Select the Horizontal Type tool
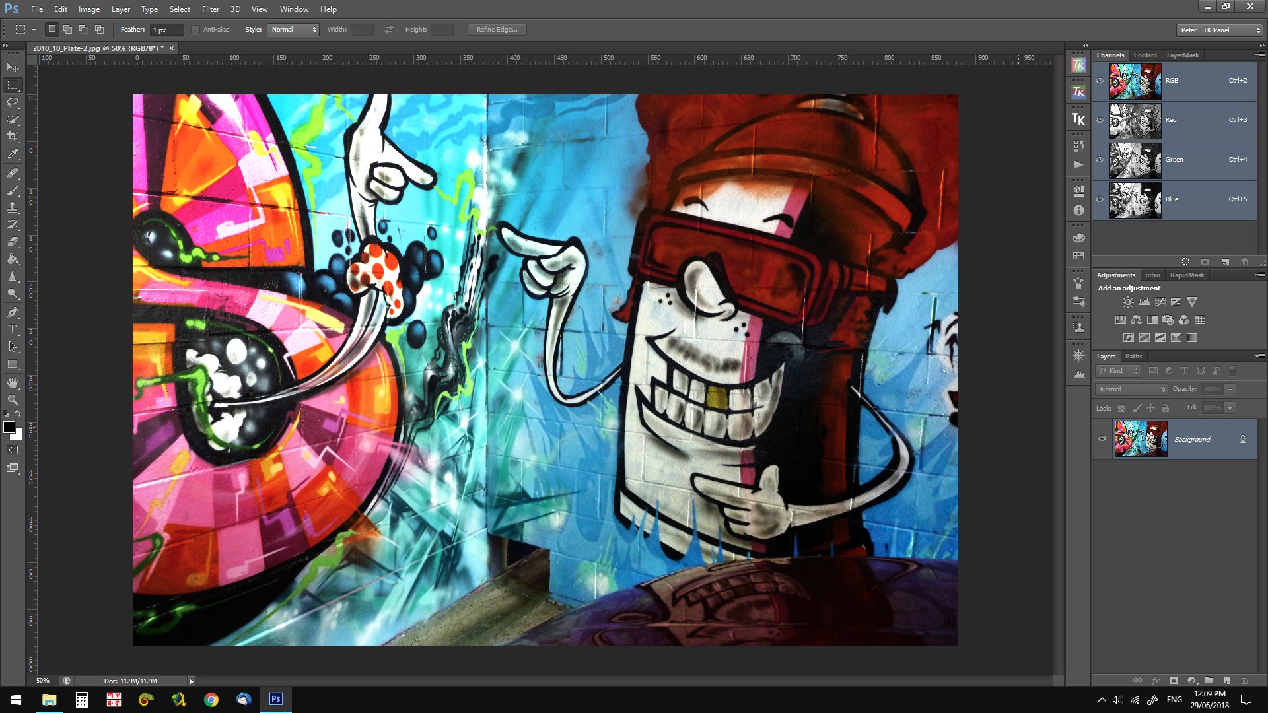Screen dimensions: 1268x713 pos(13,329)
